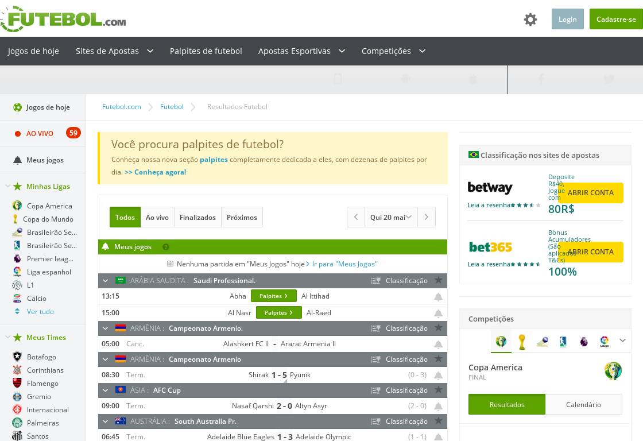Go to previous day arrow
The height and width of the screenshot is (441, 643).
point(356,217)
